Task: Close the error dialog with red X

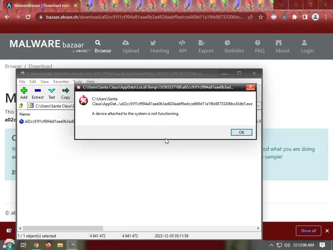Action: 250,87
